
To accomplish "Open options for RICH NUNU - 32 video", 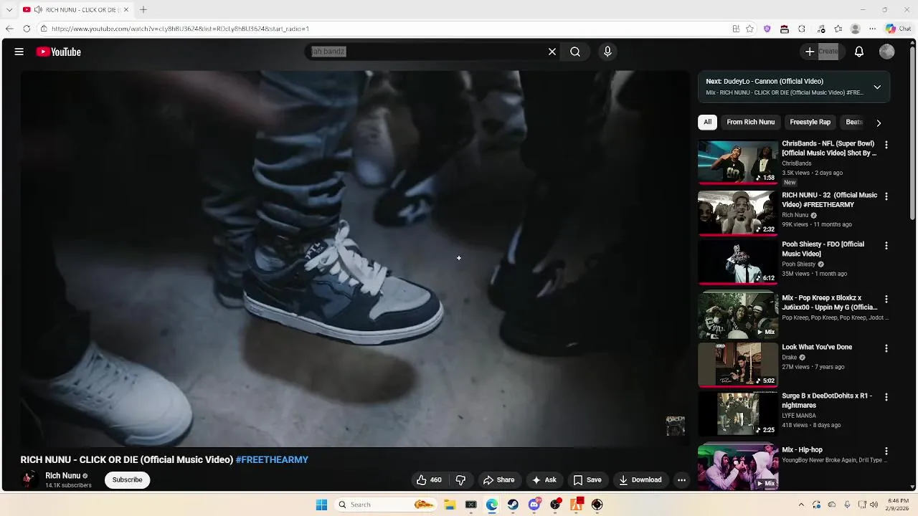I will tap(886, 196).
